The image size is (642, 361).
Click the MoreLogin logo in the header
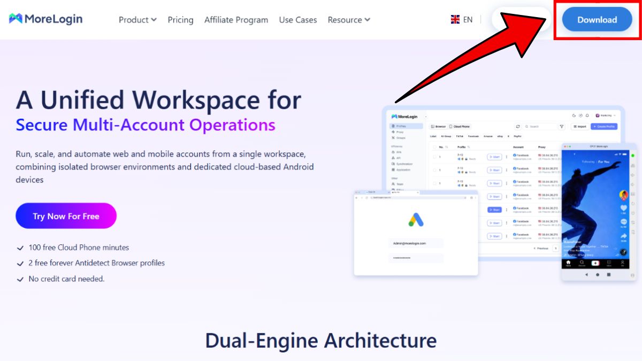click(x=46, y=19)
